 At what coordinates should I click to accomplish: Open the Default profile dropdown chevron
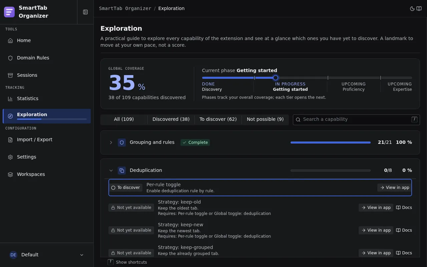[x=82, y=255]
